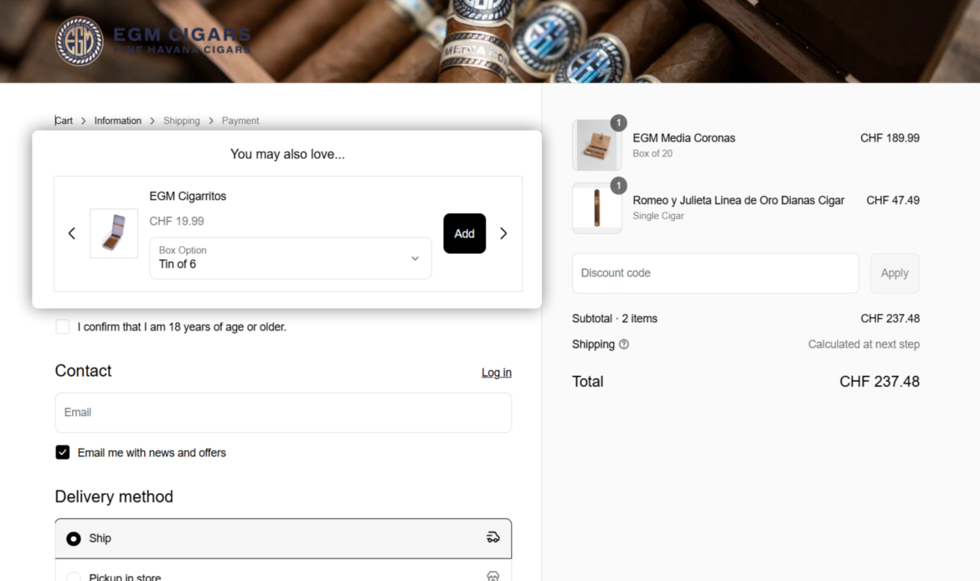
Task: Click the CHF 47.49 price
Action: tap(893, 201)
